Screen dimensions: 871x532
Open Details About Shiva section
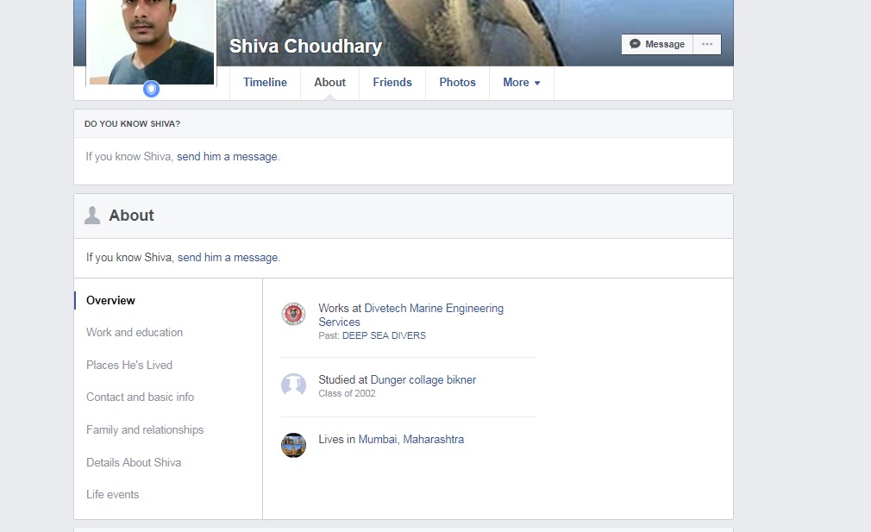tap(134, 462)
